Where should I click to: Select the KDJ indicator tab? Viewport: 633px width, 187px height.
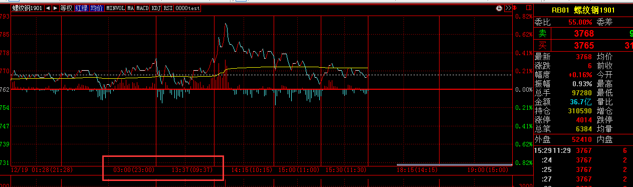click(x=156, y=9)
